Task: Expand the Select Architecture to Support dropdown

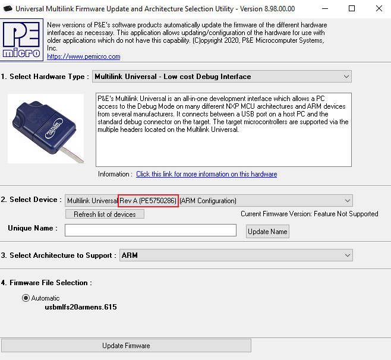Action: pyautogui.click(x=347, y=255)
